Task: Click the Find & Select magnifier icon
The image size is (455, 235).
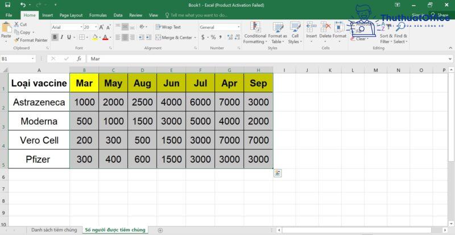Action: click(x=401, y=27)
